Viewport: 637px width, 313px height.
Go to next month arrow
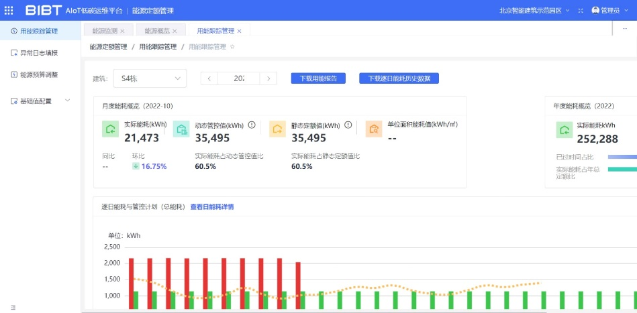click(x=268, y=78)
